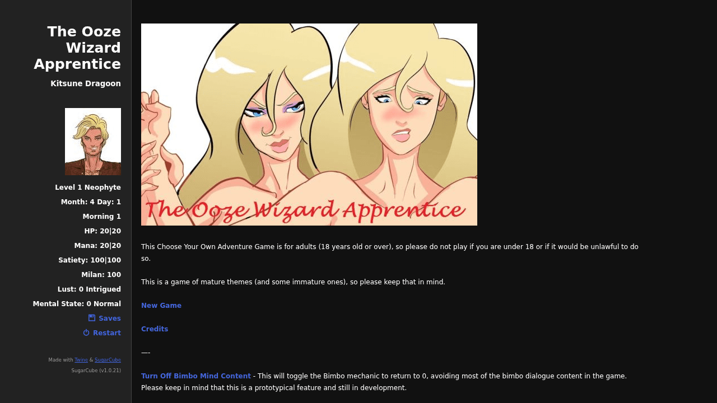Image resolution: width=717 pixels, height=403 pixels.
Task: Click the Level 1 Neophyte status line
Action: (88, 188)
